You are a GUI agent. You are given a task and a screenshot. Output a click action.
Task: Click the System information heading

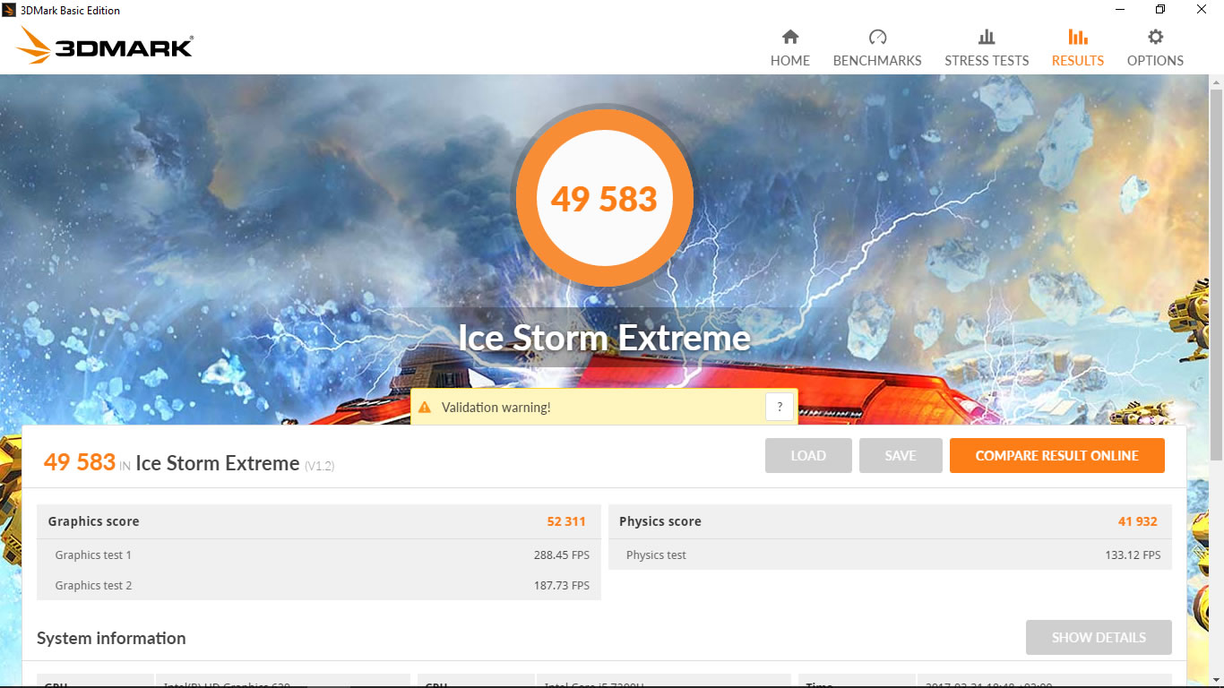(x=111, y=638)
